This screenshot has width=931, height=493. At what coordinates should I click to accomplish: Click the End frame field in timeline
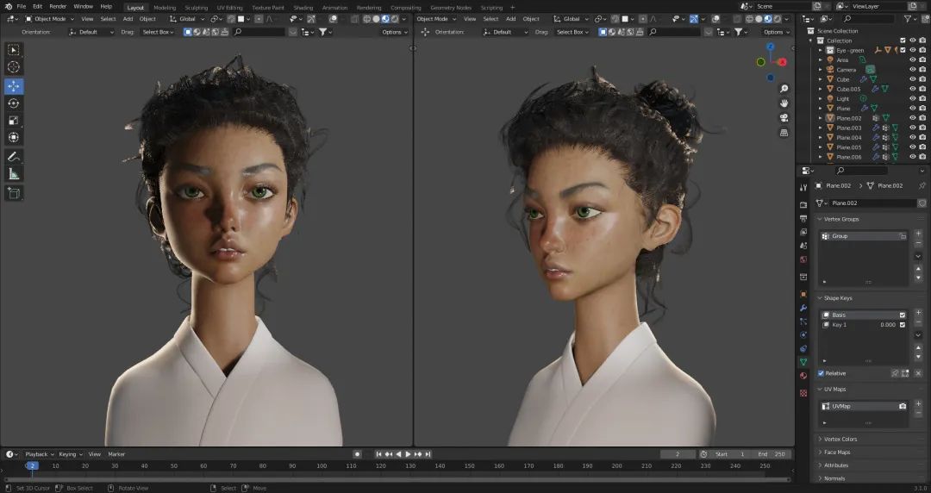[x=772, y=454]
